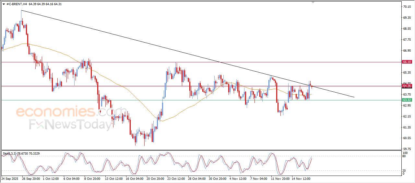
Task: Click the 23 Oct 12:00 time label
Action: coord(176,178)
